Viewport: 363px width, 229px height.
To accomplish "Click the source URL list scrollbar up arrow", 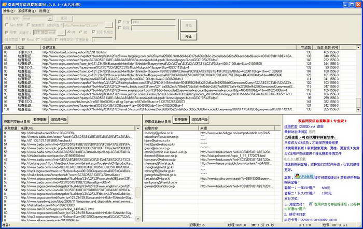I will [138, 128].
